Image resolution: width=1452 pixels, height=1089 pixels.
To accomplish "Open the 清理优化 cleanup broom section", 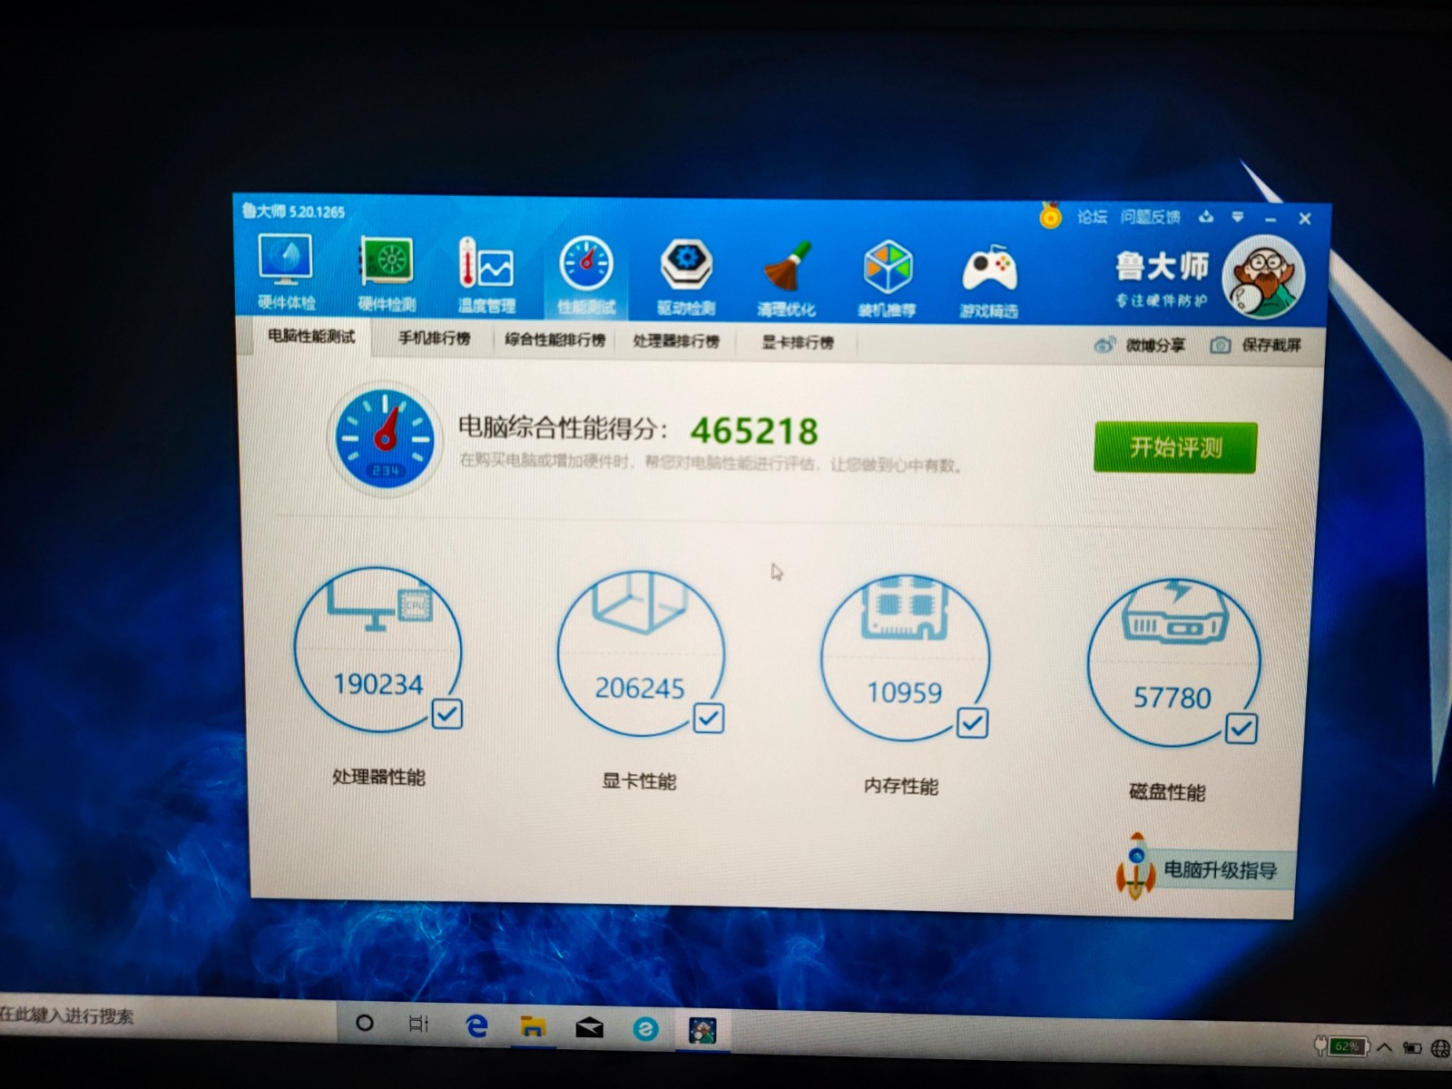I will [786, 280].
